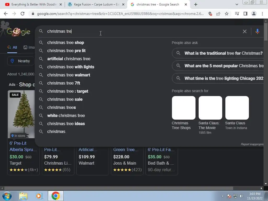
Task: Choose suggestion christmas tree sale
Action: (x=65, y=99)
